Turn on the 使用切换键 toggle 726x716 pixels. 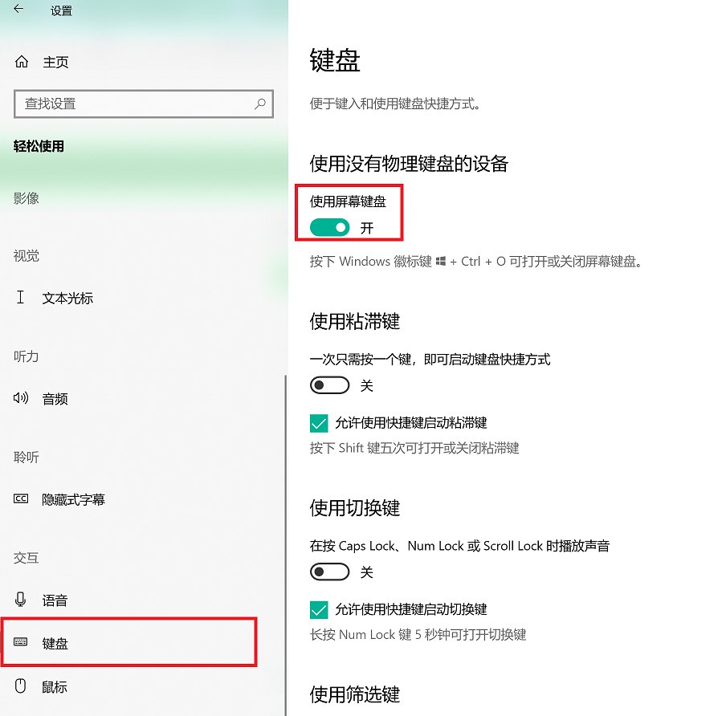click(x=329, y=572)
